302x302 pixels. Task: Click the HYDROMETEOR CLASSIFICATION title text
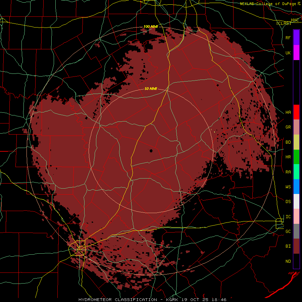pyautogui.click(x=118, y=300)
